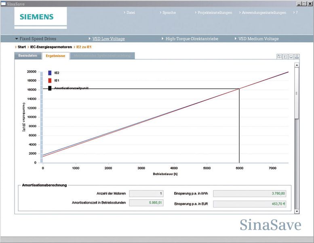The width and height of the screenshot is (314, 243).
Task: Click the Anzahl der Motoren field
Action: coord(146,194)
